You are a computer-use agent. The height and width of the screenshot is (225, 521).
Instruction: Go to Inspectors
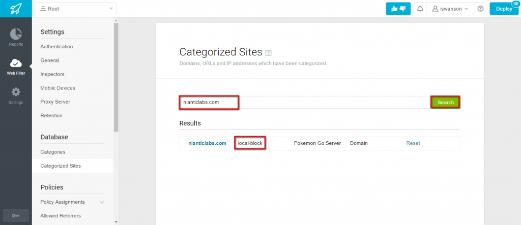[52, 74]
